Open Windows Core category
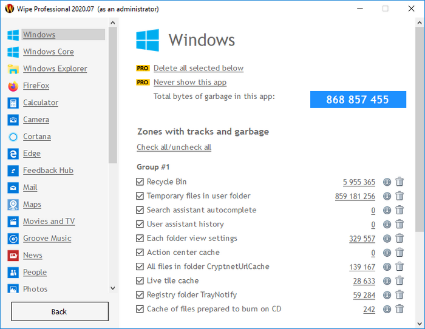Screen dimensions: 425x329 pyautogui.click(x=49, y=52)
